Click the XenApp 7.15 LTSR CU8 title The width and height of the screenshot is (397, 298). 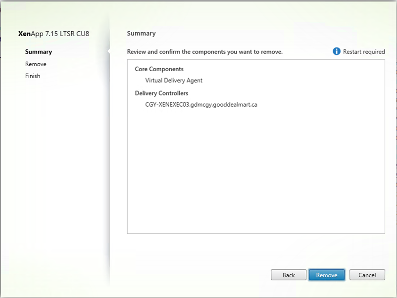53,34
